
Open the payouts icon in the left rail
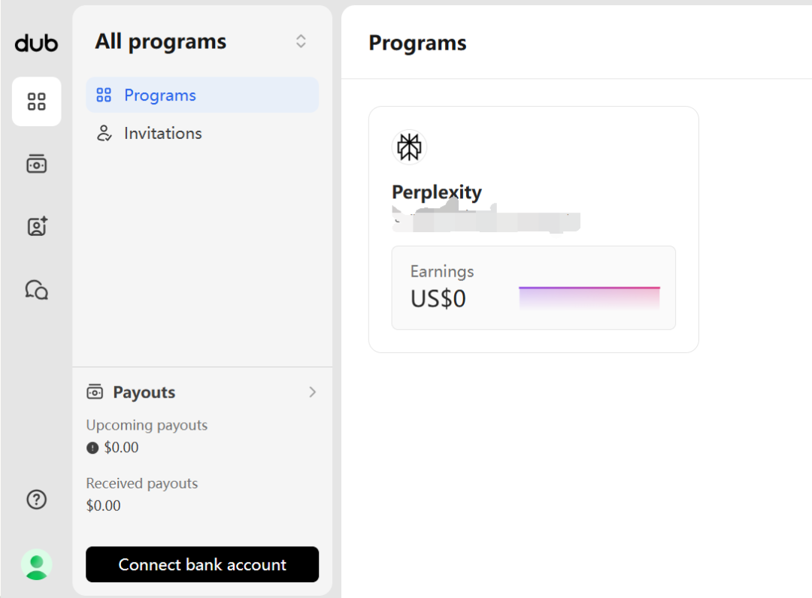36,164
